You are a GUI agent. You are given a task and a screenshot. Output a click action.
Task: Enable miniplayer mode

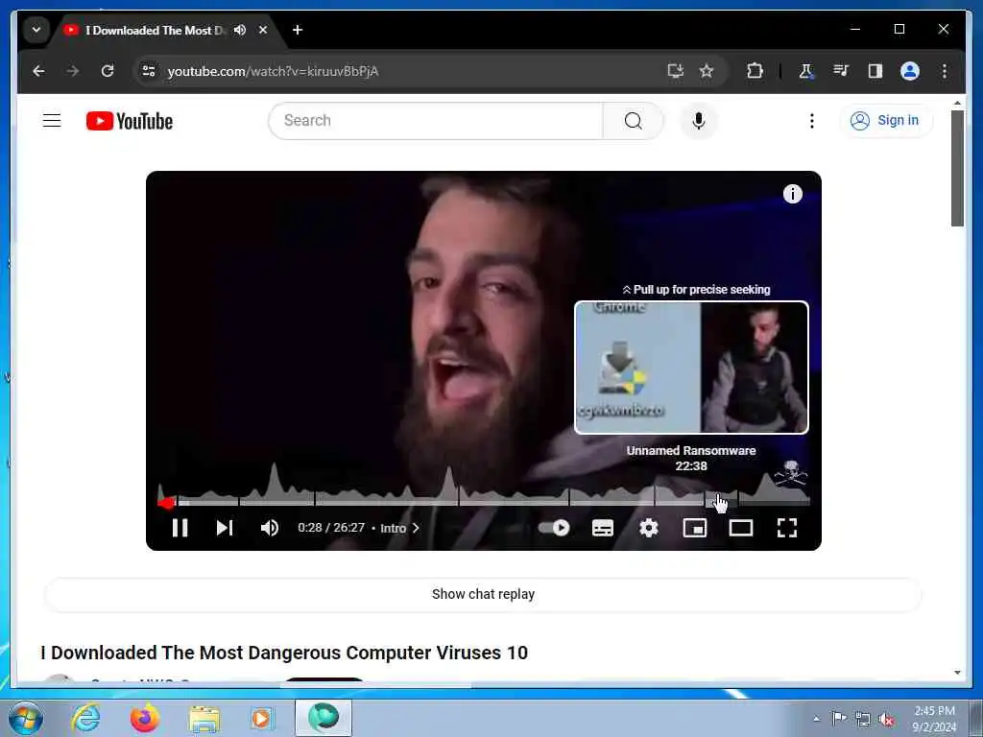point(695,528)
